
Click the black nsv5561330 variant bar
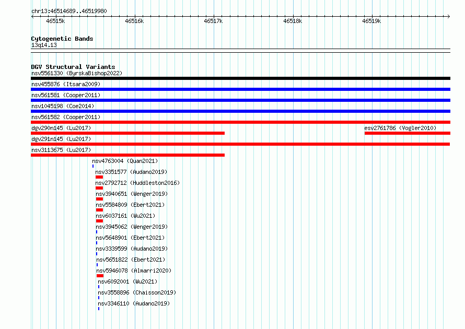[x=240, y=78]
